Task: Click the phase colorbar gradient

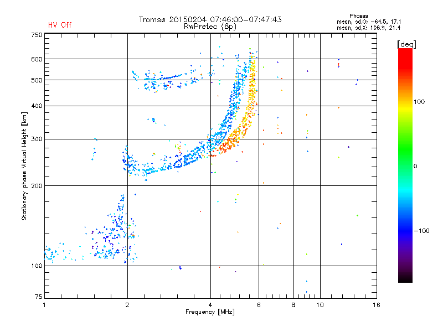Action: tap(405, 165)
